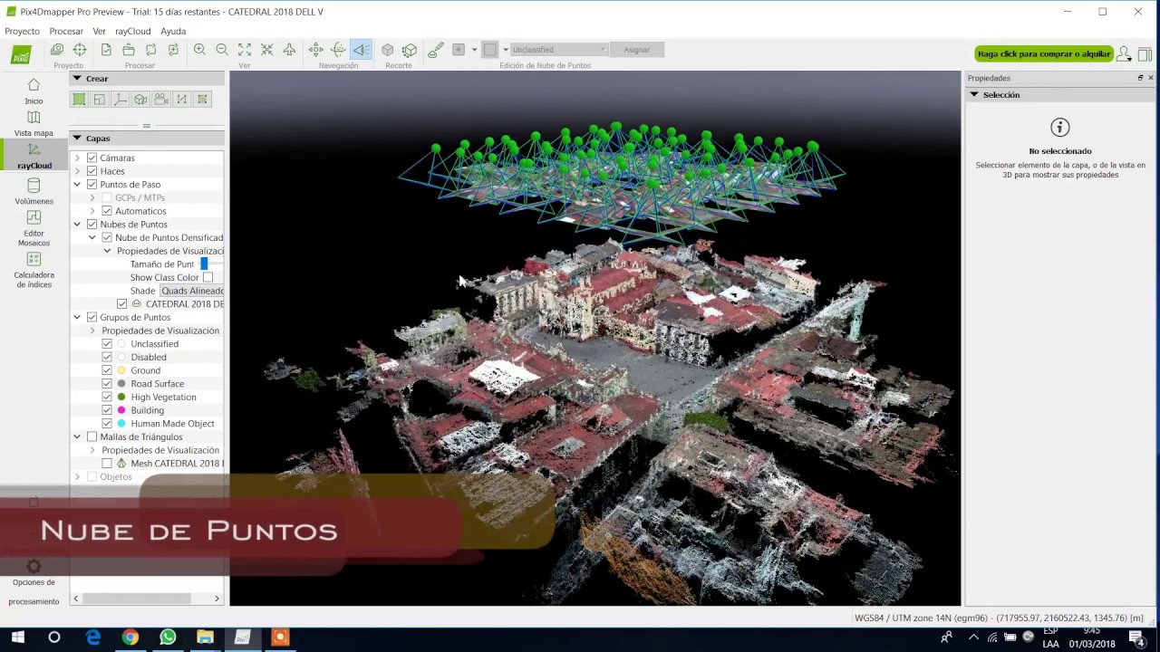Click the Recorte clip point cloud box icon
Image resolution: width=1160 pixels, height=652 pixels.
coord(388,50)
